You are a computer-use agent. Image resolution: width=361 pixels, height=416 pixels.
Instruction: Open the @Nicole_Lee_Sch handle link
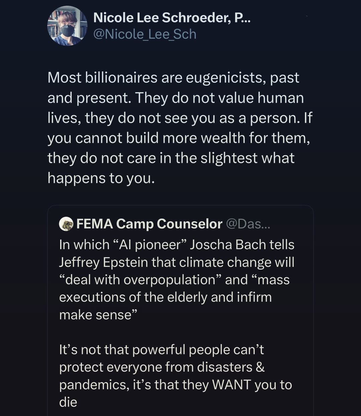pos(145,34)
